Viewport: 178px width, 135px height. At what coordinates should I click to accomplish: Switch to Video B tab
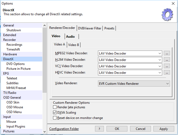pos(74,45)
